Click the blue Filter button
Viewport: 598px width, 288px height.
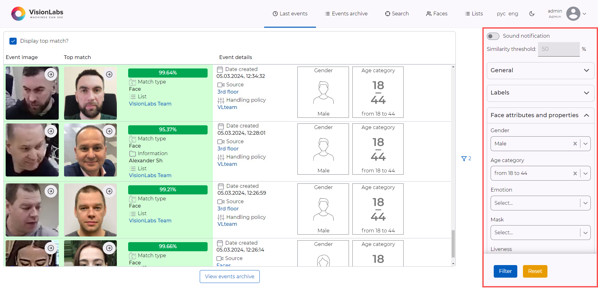(505, 271)
